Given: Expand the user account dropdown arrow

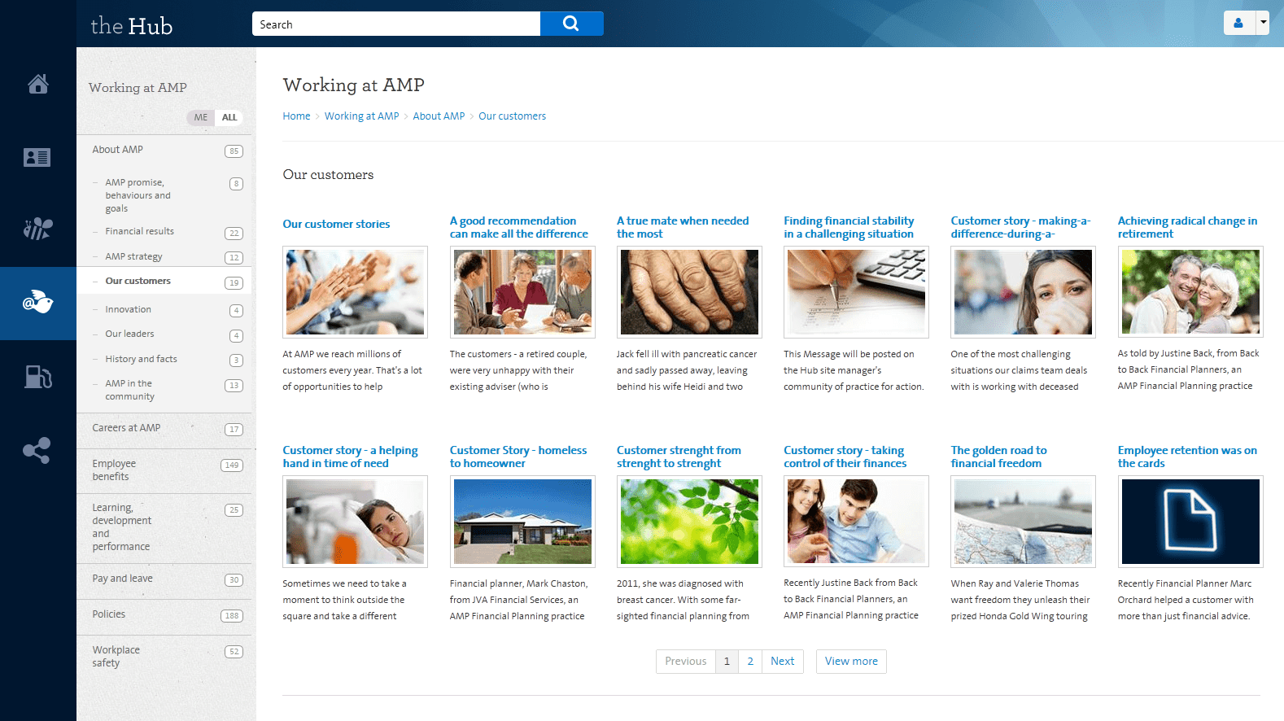Looking at the screenshot, I should pos(1263,23).
